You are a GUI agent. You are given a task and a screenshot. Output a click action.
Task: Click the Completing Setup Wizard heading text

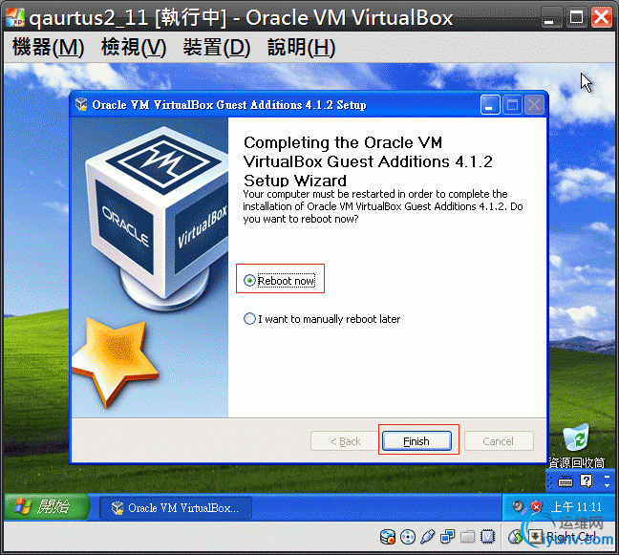tap(368, 161)
